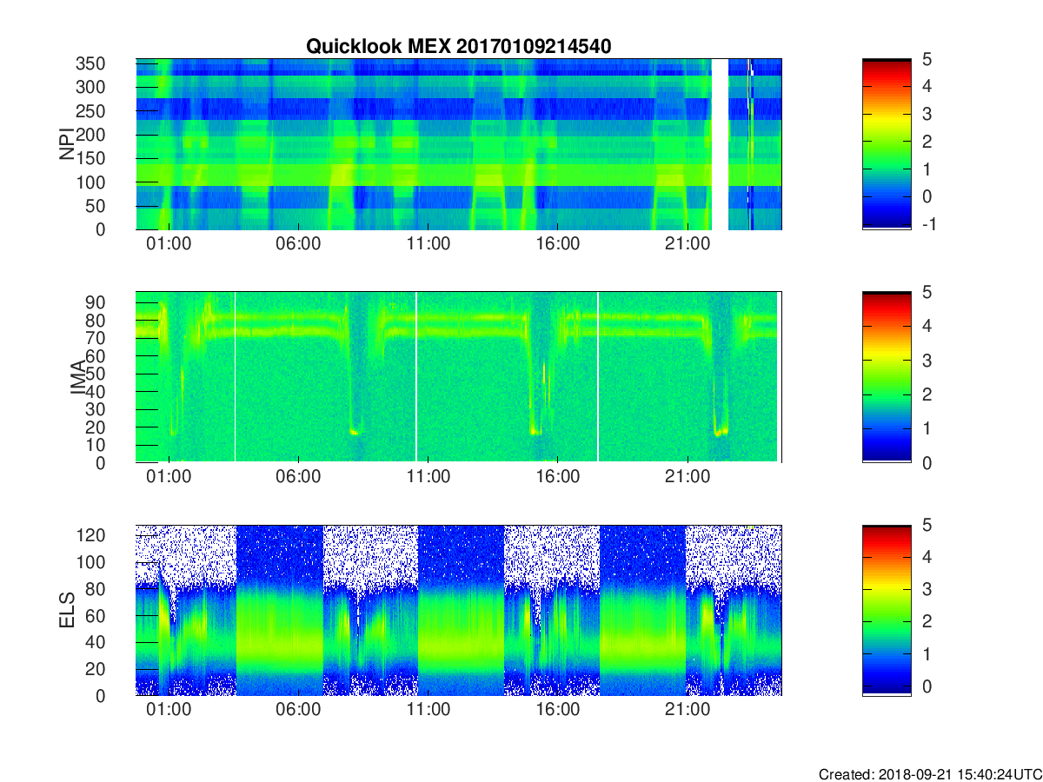Click the 01:00 time label under NPI panel
The width and height of the screenshot is (1043, 782).
(169, 244)
